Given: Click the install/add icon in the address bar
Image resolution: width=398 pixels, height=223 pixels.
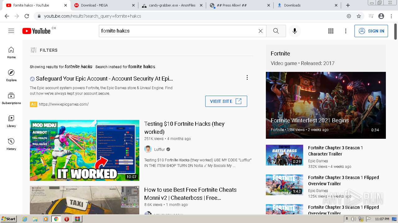Looking at the screenshot, I should point(349,16).
